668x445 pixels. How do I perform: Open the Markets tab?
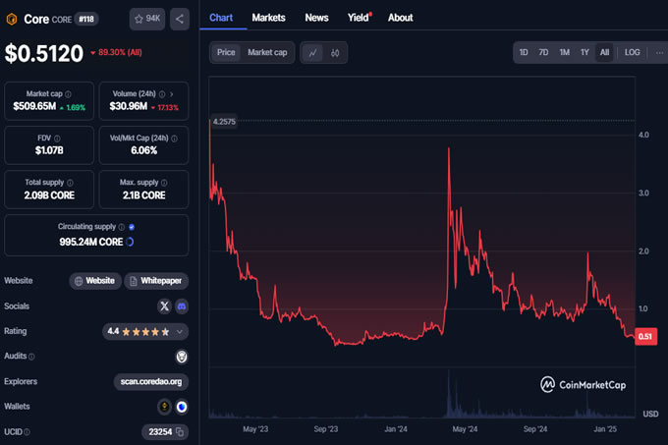point(269,18)
